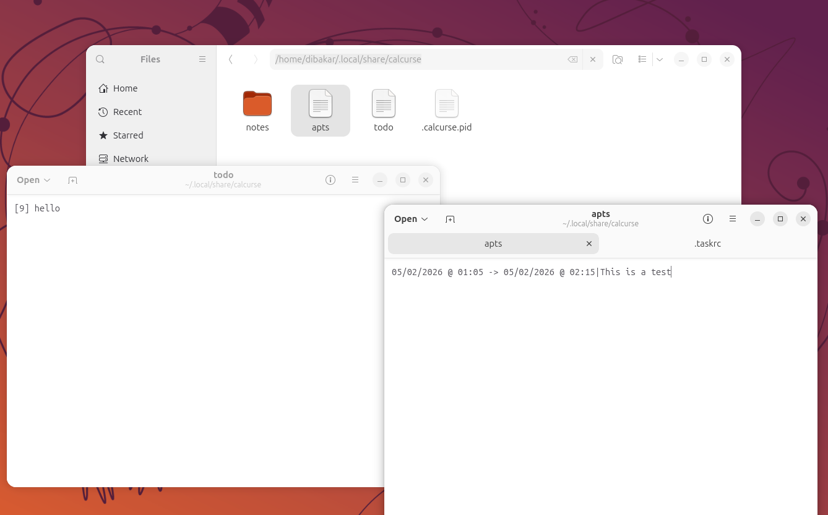
Task: Switch to the apts tab
Action: point(493,244)
